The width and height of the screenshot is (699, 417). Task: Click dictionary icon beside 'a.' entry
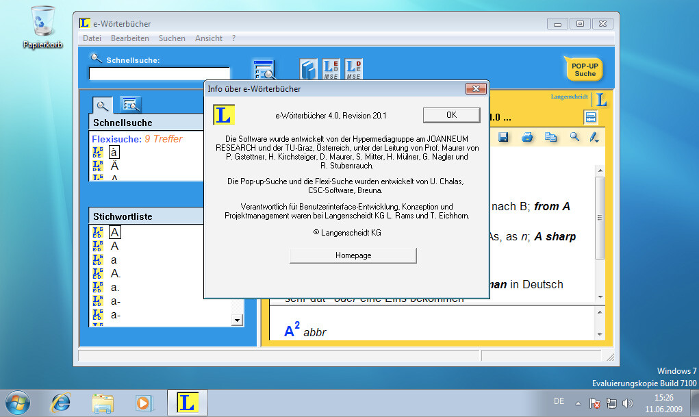tap(98, 287)
